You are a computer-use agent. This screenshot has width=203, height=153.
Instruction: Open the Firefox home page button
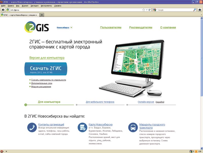click(200, 10)
